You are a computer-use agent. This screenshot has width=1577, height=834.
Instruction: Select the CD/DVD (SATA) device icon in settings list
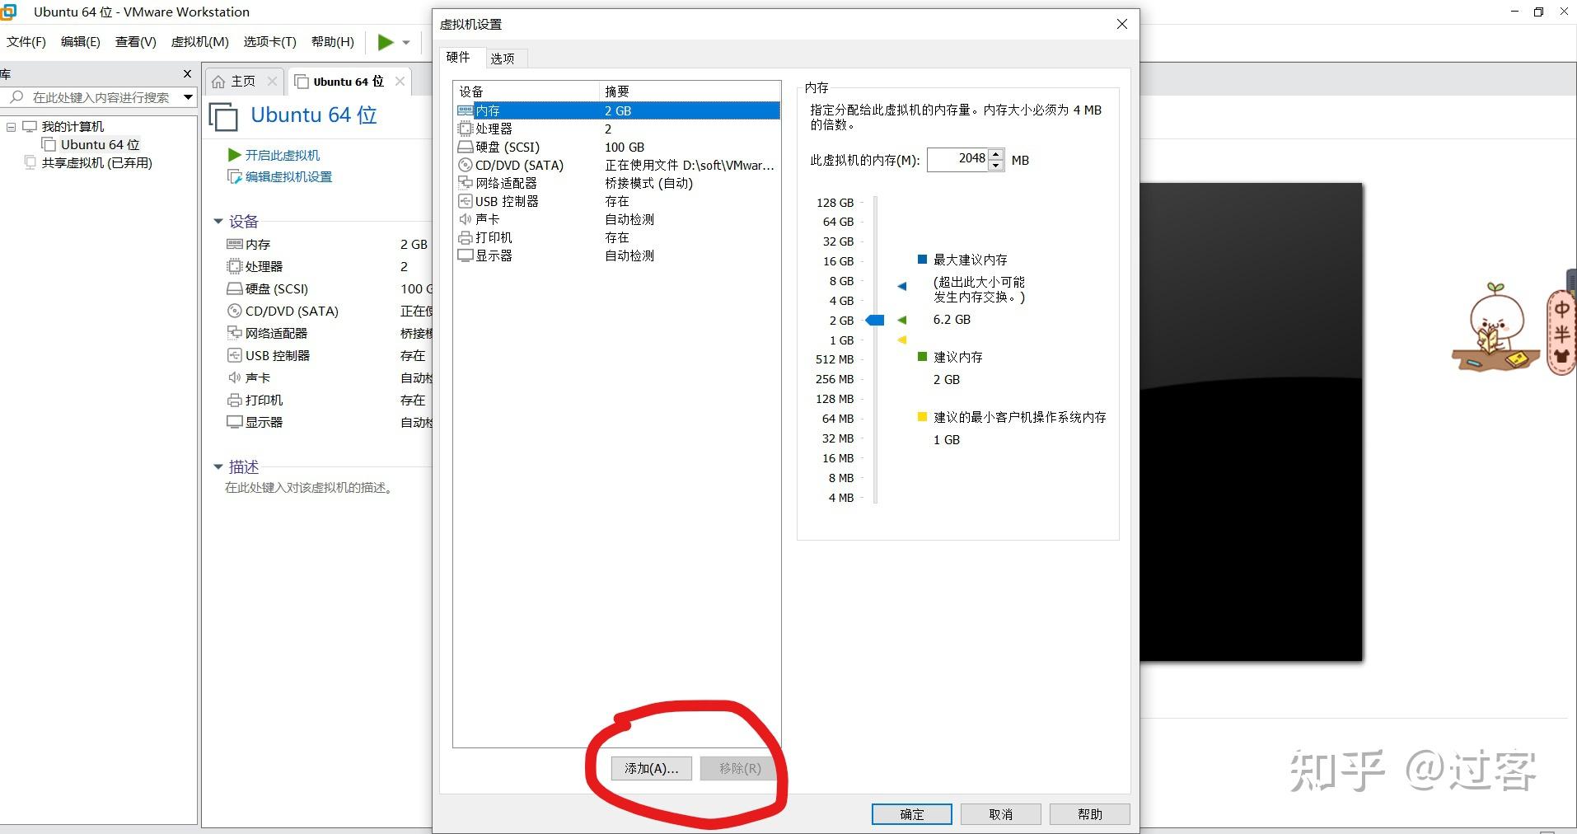(x=466, y=165)
